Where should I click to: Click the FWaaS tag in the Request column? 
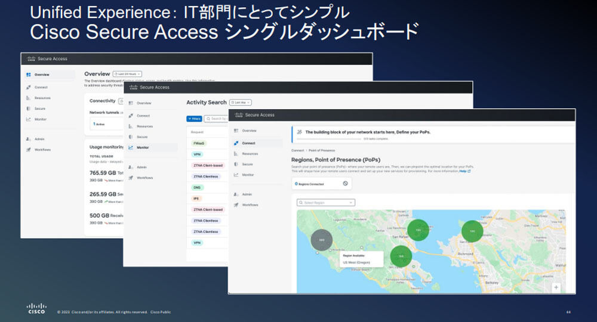[x=198, y=143]
